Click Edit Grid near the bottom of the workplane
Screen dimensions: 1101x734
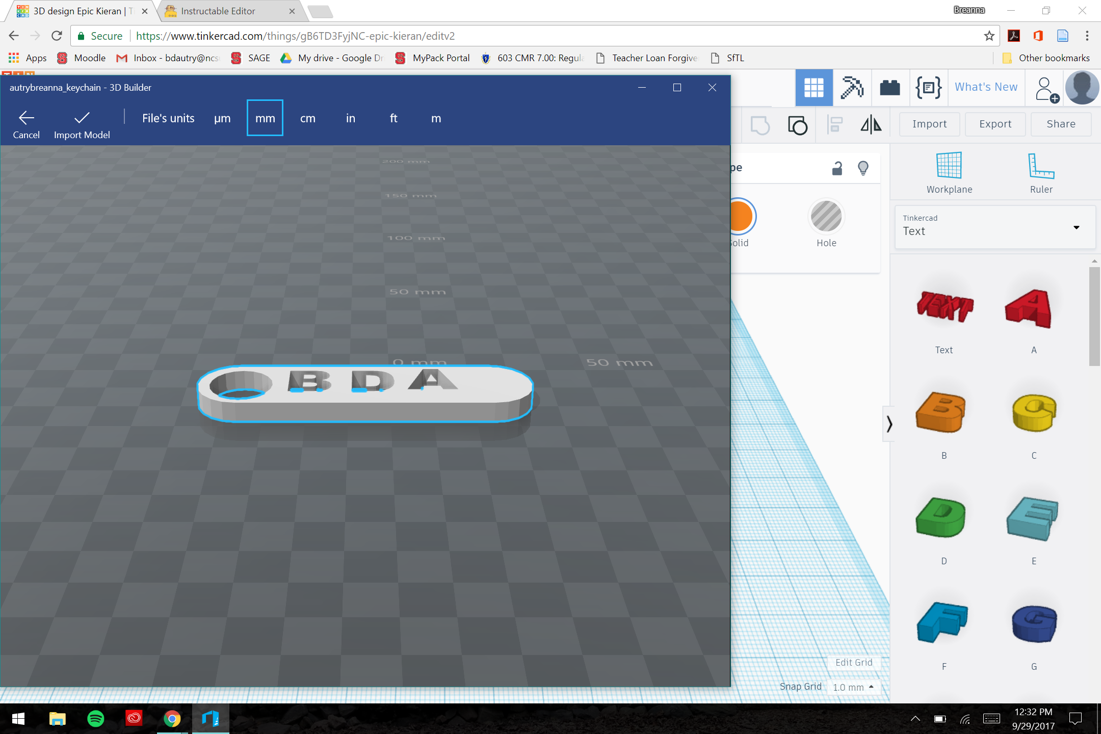pyautogui.click(x=854, y=662)
